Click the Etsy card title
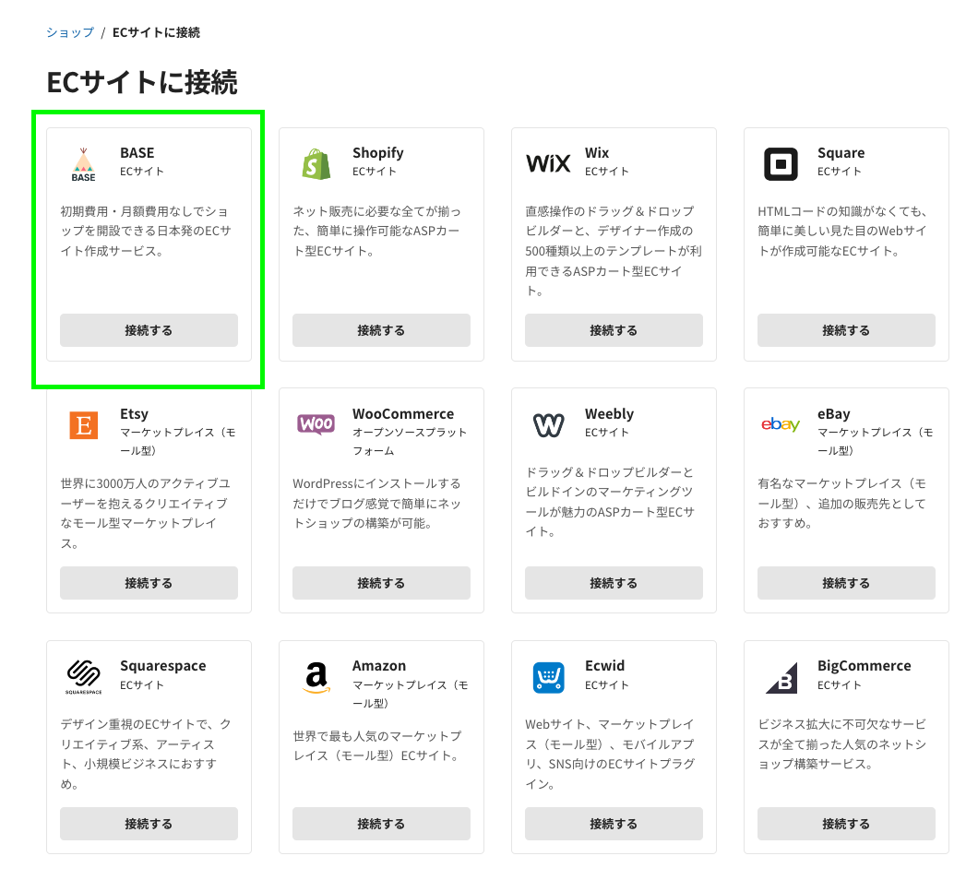This screenshot has width=978, height=880. coord(134,413)
